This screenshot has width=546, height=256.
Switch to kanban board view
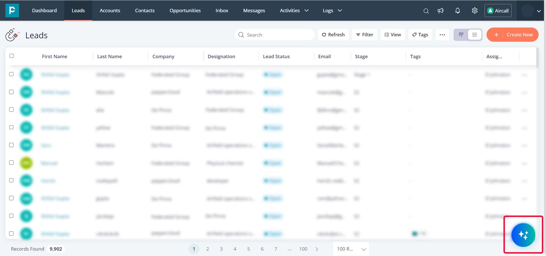pyautogui.click(x=461, y=35)
